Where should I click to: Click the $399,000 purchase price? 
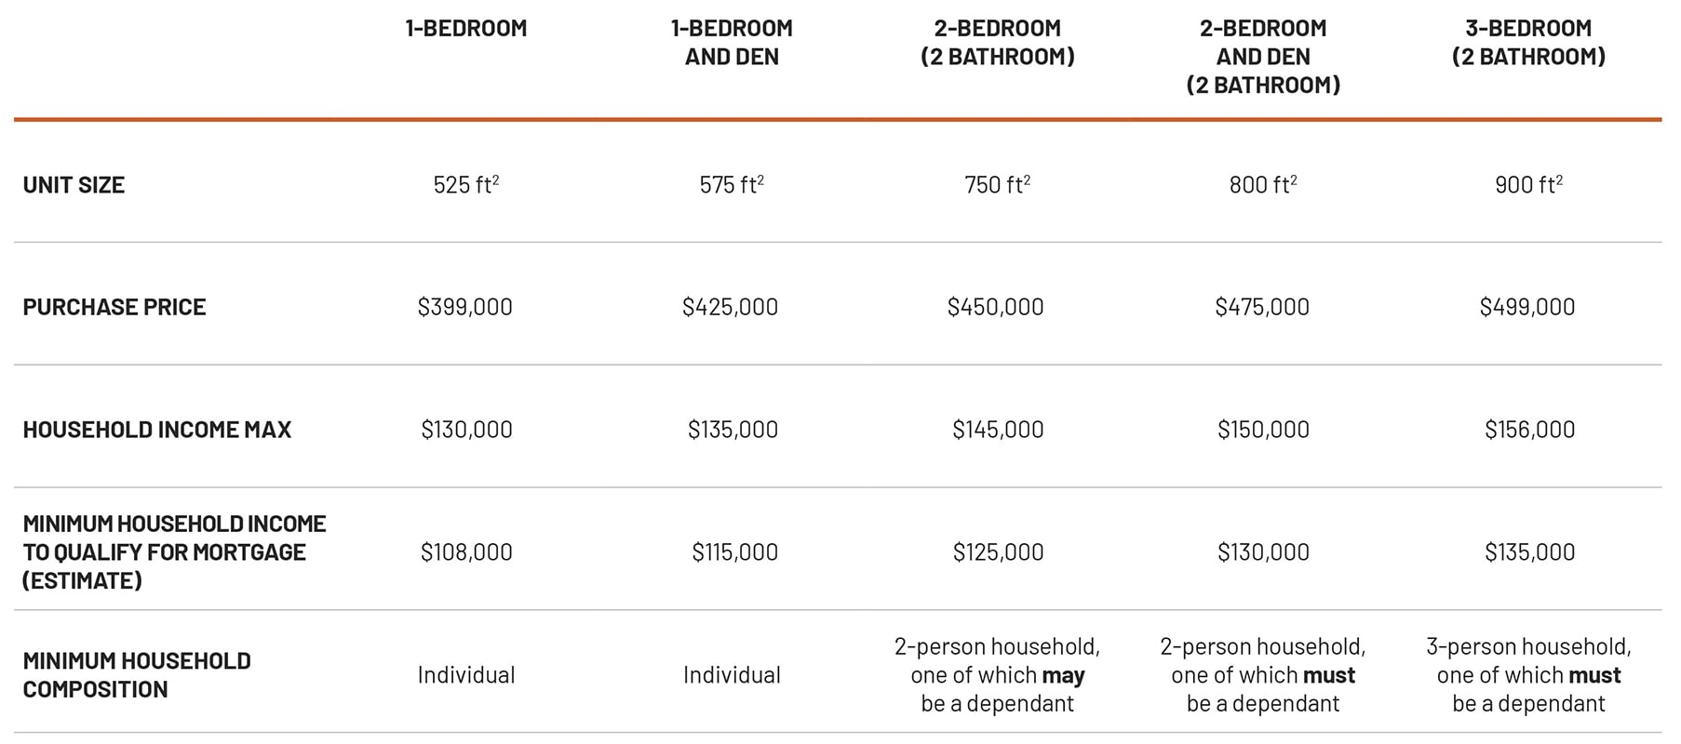pyautogui.click(x=464, y=307)
